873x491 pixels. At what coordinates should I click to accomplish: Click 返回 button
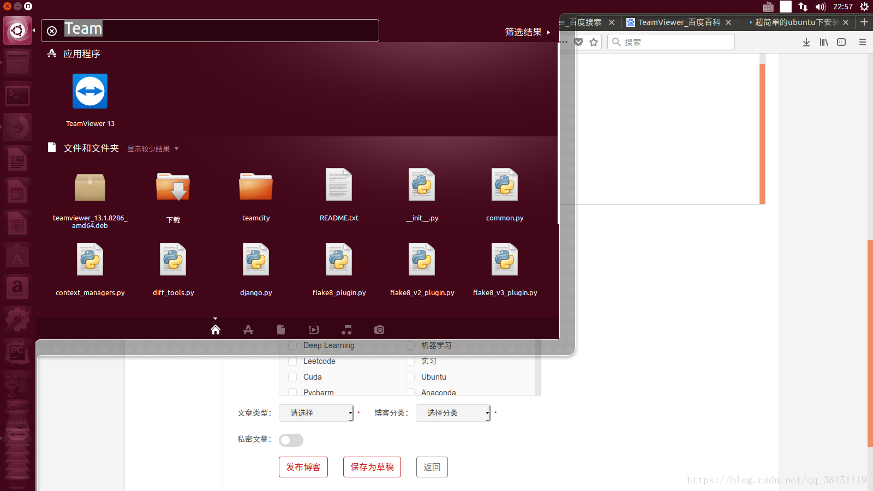tap(432, 467)
